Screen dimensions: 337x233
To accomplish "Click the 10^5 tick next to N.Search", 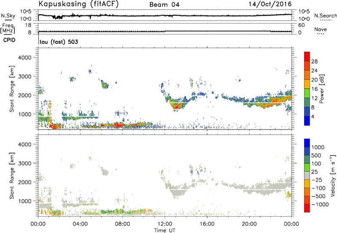I will [304, 12].
